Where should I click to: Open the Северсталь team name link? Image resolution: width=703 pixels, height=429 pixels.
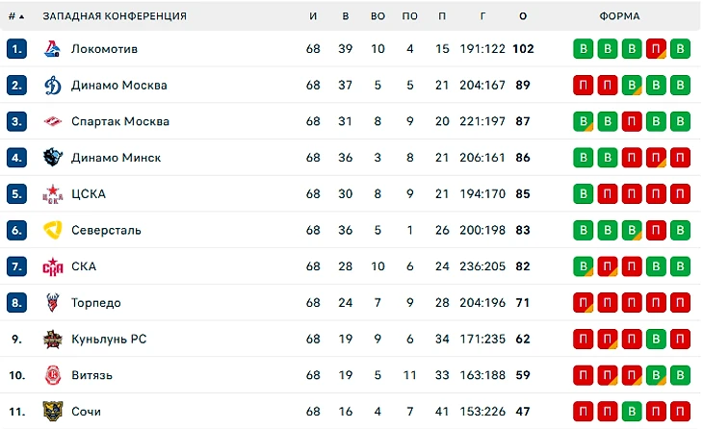coord(106,230)
